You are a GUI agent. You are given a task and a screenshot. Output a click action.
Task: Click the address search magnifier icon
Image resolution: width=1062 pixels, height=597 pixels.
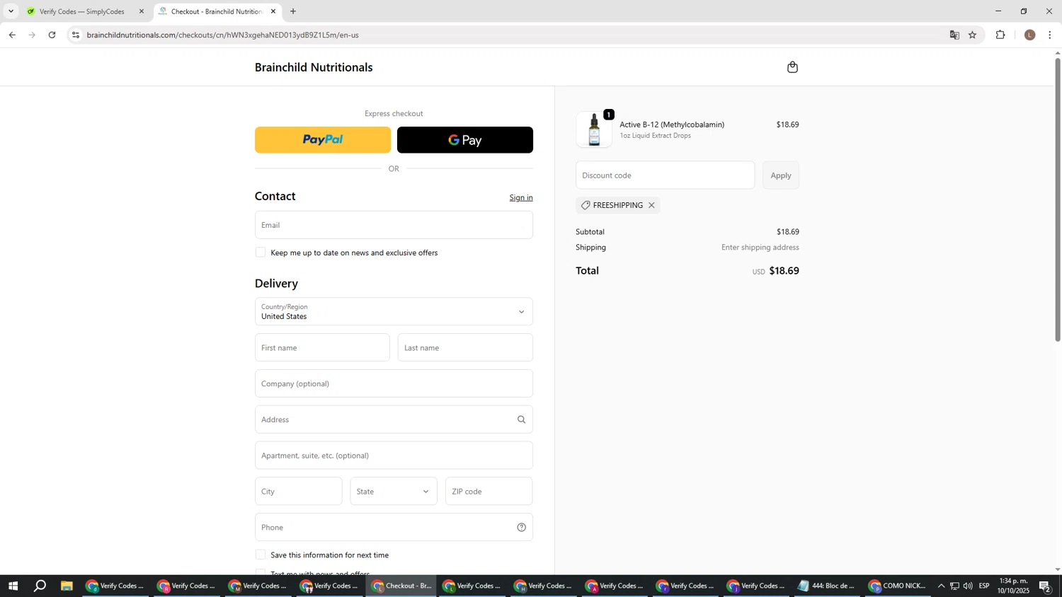(521, 419)
